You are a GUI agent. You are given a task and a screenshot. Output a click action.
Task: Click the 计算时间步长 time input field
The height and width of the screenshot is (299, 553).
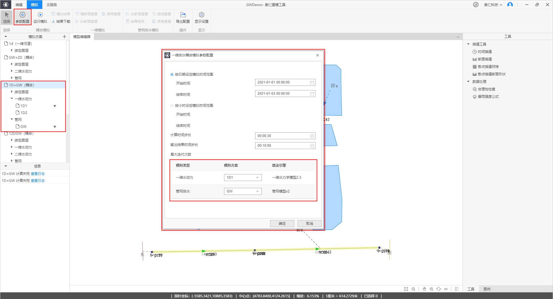click(283, 136)
